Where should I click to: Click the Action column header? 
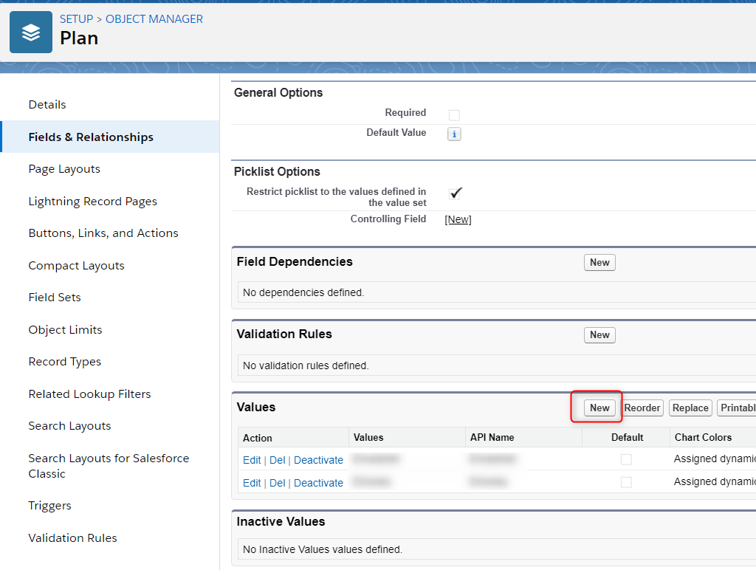258,438
